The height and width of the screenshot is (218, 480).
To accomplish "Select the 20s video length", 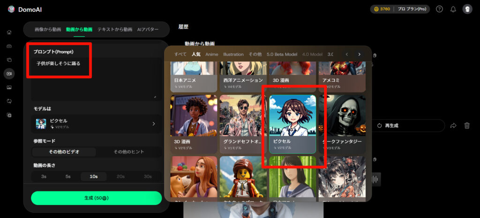I will click(120, 177).
